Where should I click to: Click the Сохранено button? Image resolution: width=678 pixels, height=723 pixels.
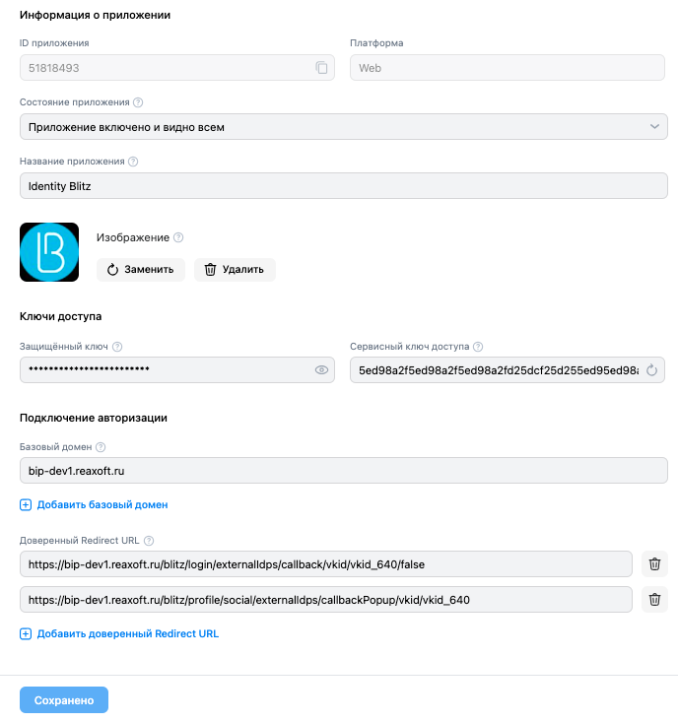click(x=64, y=700)
